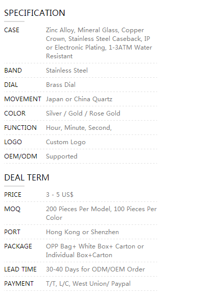Select the FUNCTION label
Viewport: 199px width, 296px height.
pyautogui.click(x=20, y=128)
